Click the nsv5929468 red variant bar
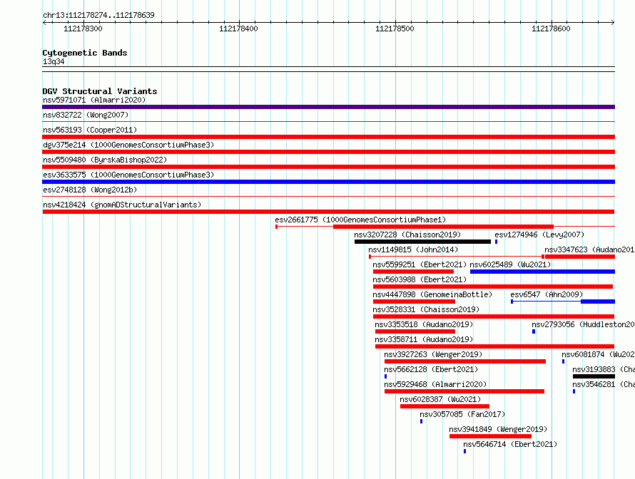Viewport: 635px width, 479px height. click(464, 391)
